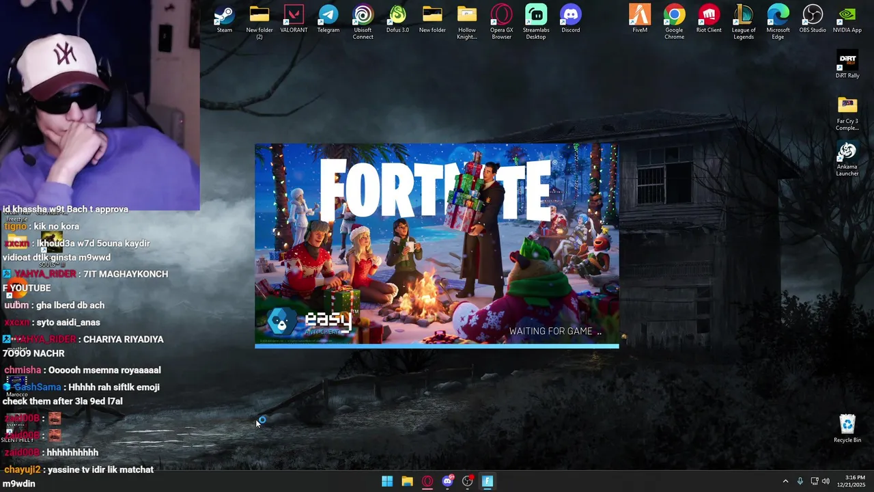
Task: Open the Recycle Bin
Action: click(847, 428)
